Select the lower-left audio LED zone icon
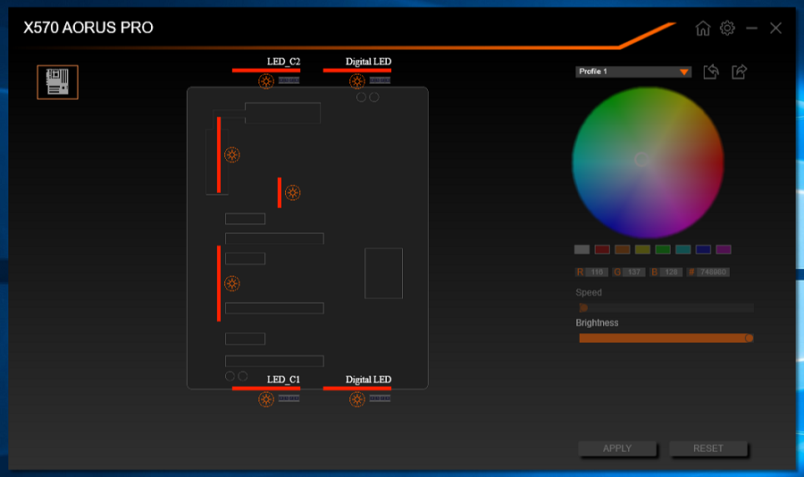The width and height of the screenshot is (804, 477). coord(232,284)
